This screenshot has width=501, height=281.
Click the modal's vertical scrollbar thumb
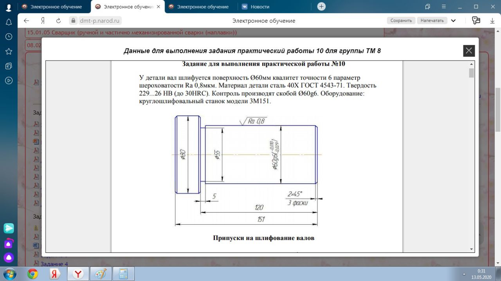click(x=471, y=73)
